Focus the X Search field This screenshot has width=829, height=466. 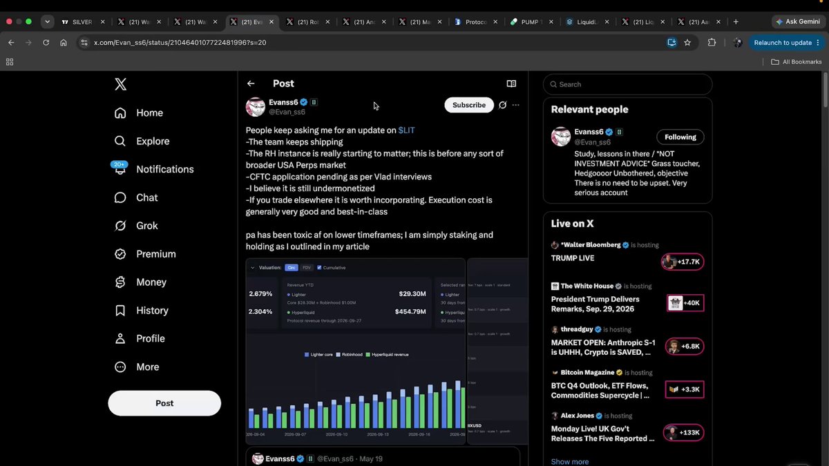[x=628, y=84]
